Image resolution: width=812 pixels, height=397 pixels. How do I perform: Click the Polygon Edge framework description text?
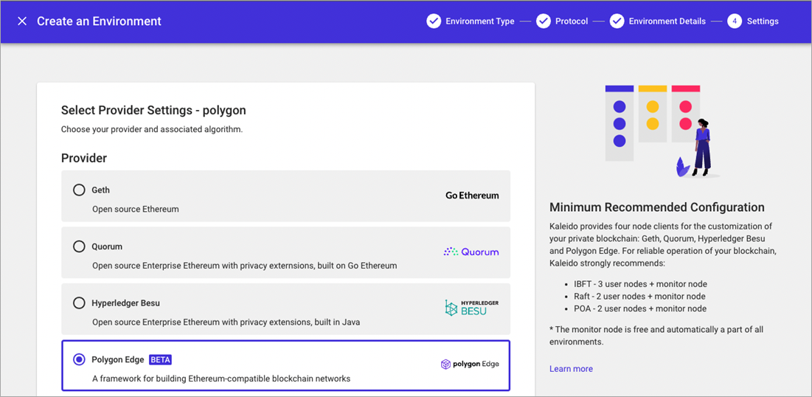[x=221, y=379]
